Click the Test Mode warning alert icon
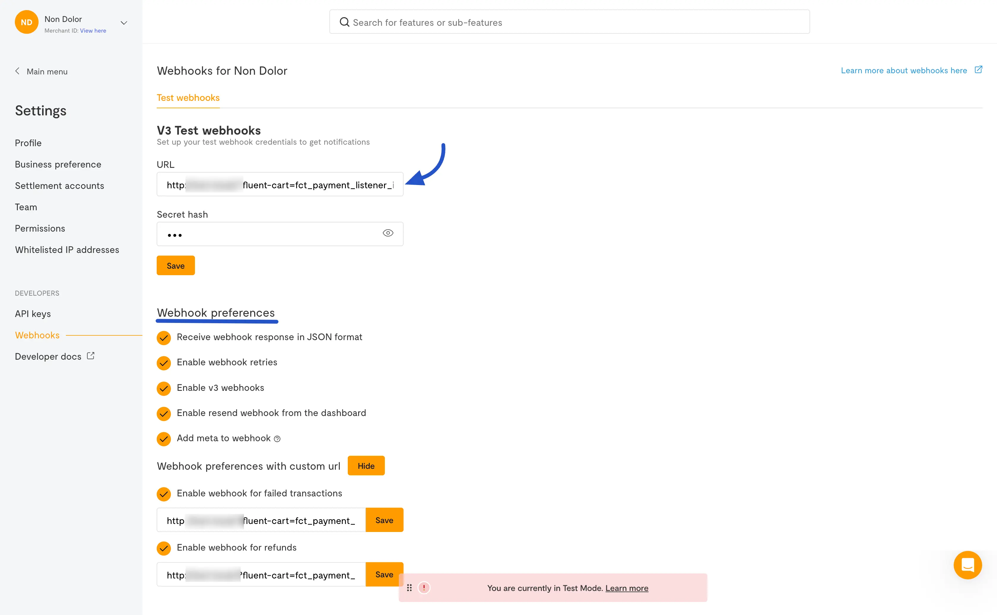This screenshot has width=997, height=615. 424,588
